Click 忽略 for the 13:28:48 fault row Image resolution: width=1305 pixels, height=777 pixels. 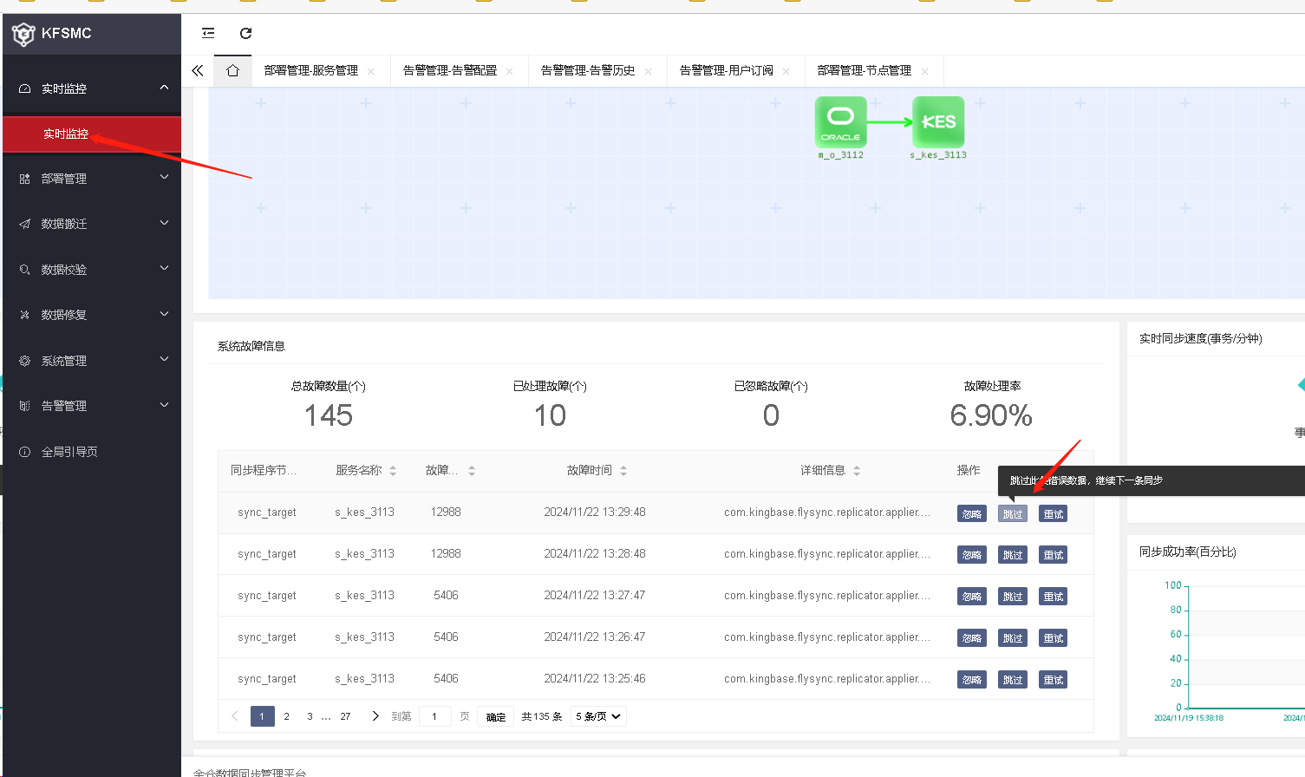tap(972, 555)
